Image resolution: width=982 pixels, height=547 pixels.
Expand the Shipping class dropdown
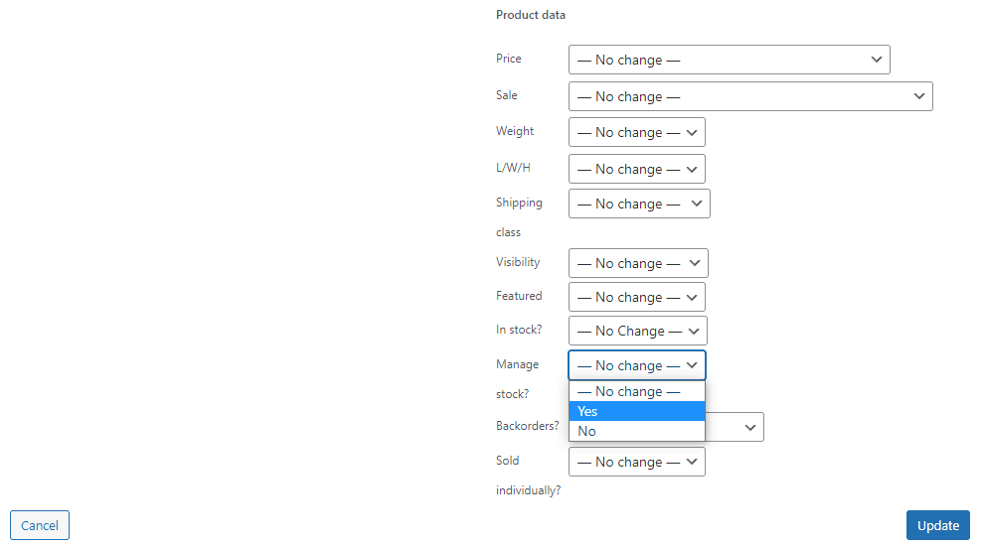[x=639, y=204]
